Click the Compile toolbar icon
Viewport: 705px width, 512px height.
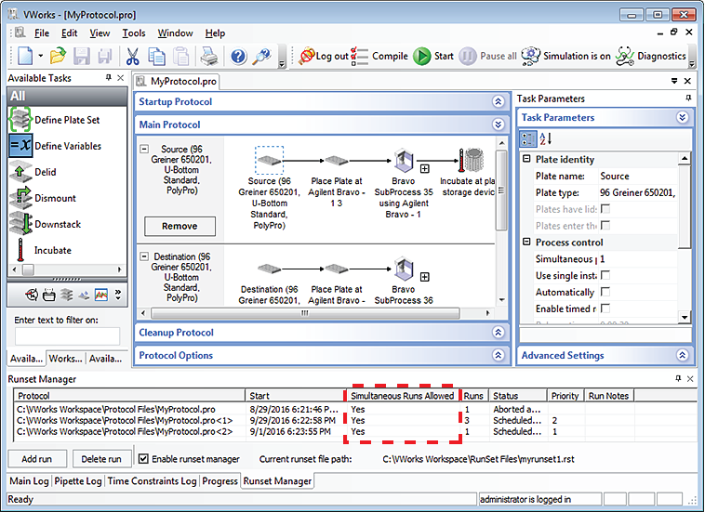click(362, 57)
